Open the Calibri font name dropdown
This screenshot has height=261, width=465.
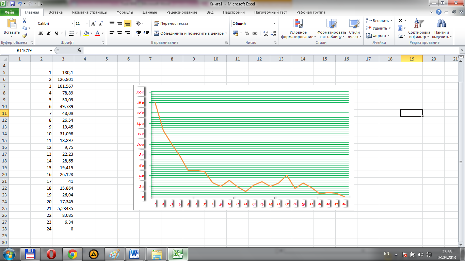pos(73,24)
